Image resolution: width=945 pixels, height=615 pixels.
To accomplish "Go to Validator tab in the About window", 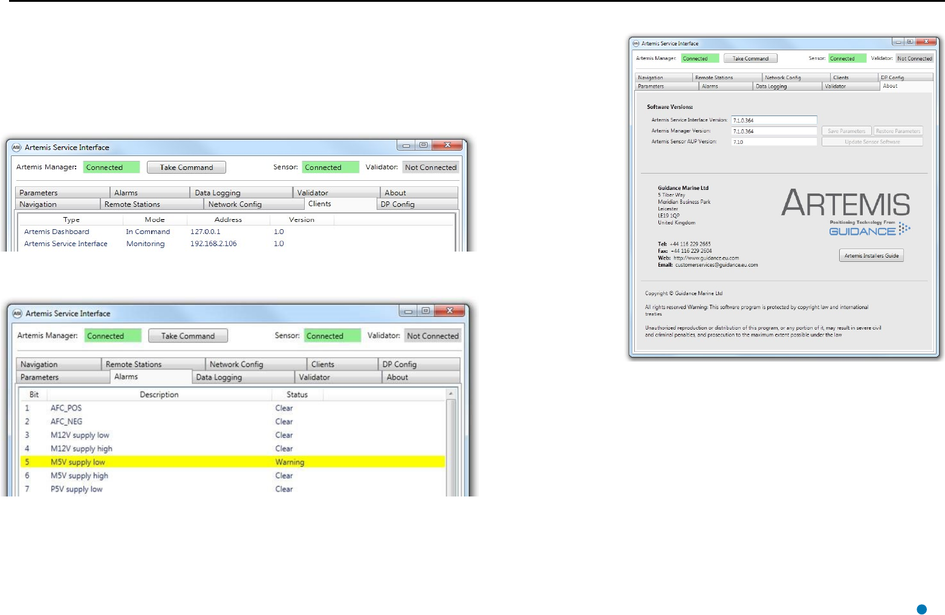I will tap(851, 86).
